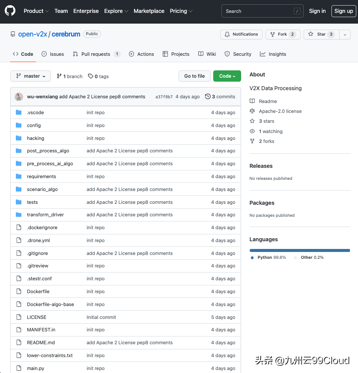Viewport: 358px width, 373px height.
Task: Open the lower-constraints.txt file
Action: (x=50, y=355)
